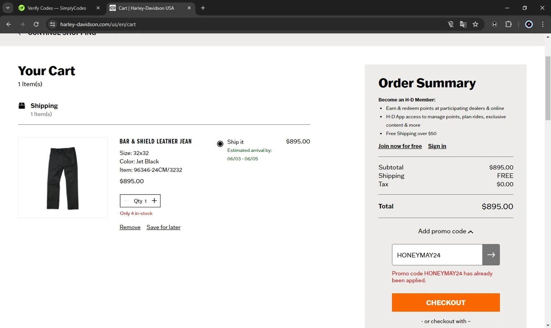This screenshot has height=328, width=551.
Task: Select the Cart Harley-Davidson USA tab
Action: click(146, 8)
